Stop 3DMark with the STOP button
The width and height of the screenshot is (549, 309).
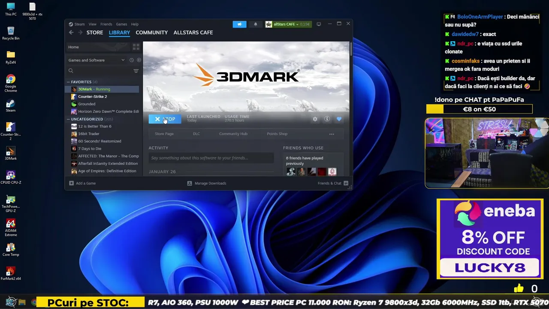[x=165, y=119]
